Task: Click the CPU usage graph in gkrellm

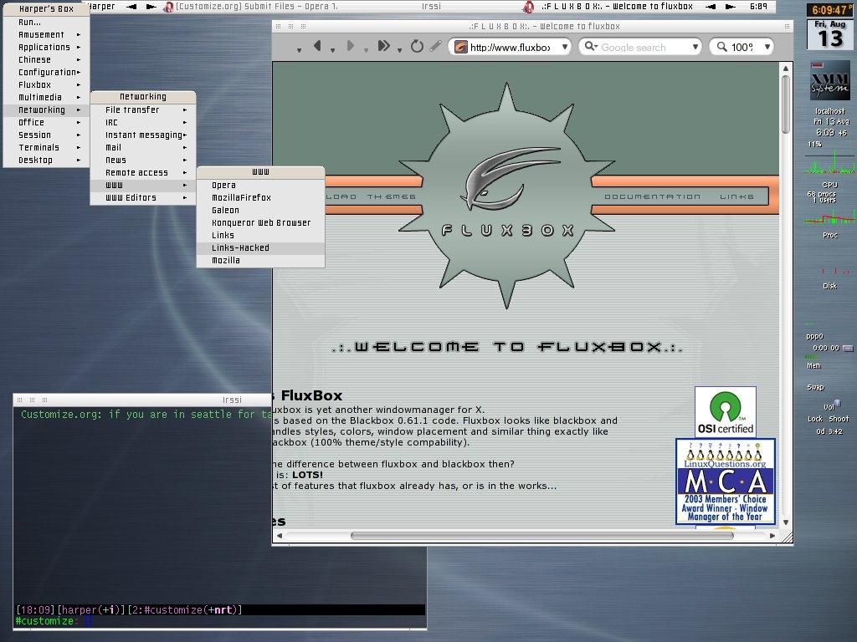Action: point(829,164)
